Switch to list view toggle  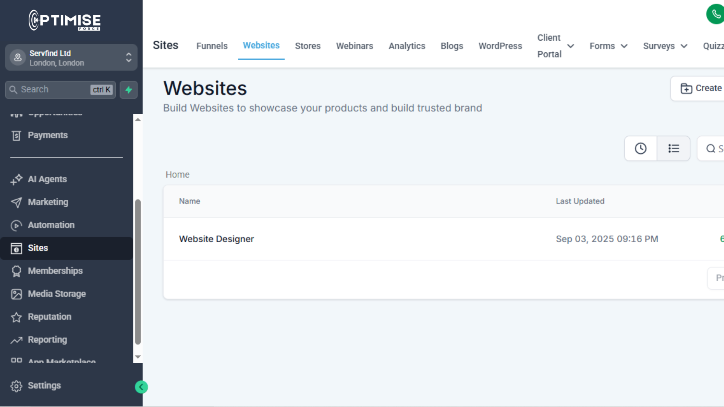point(673,148)
